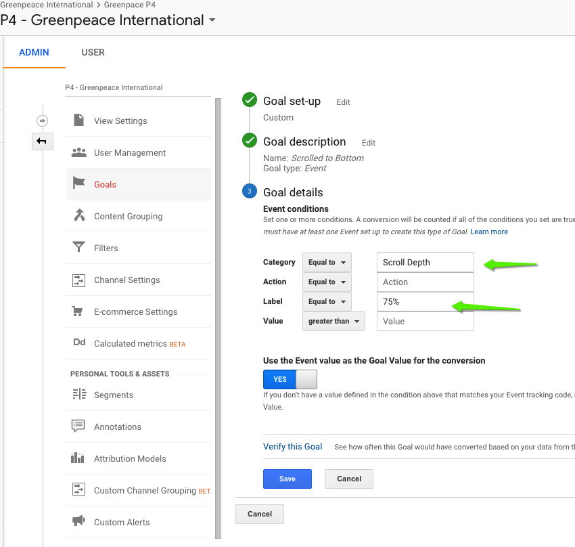This screenshot has height=547, width=575.
Task: Click the sidebar vertical scrollbar
Action: tap(218, 318)
